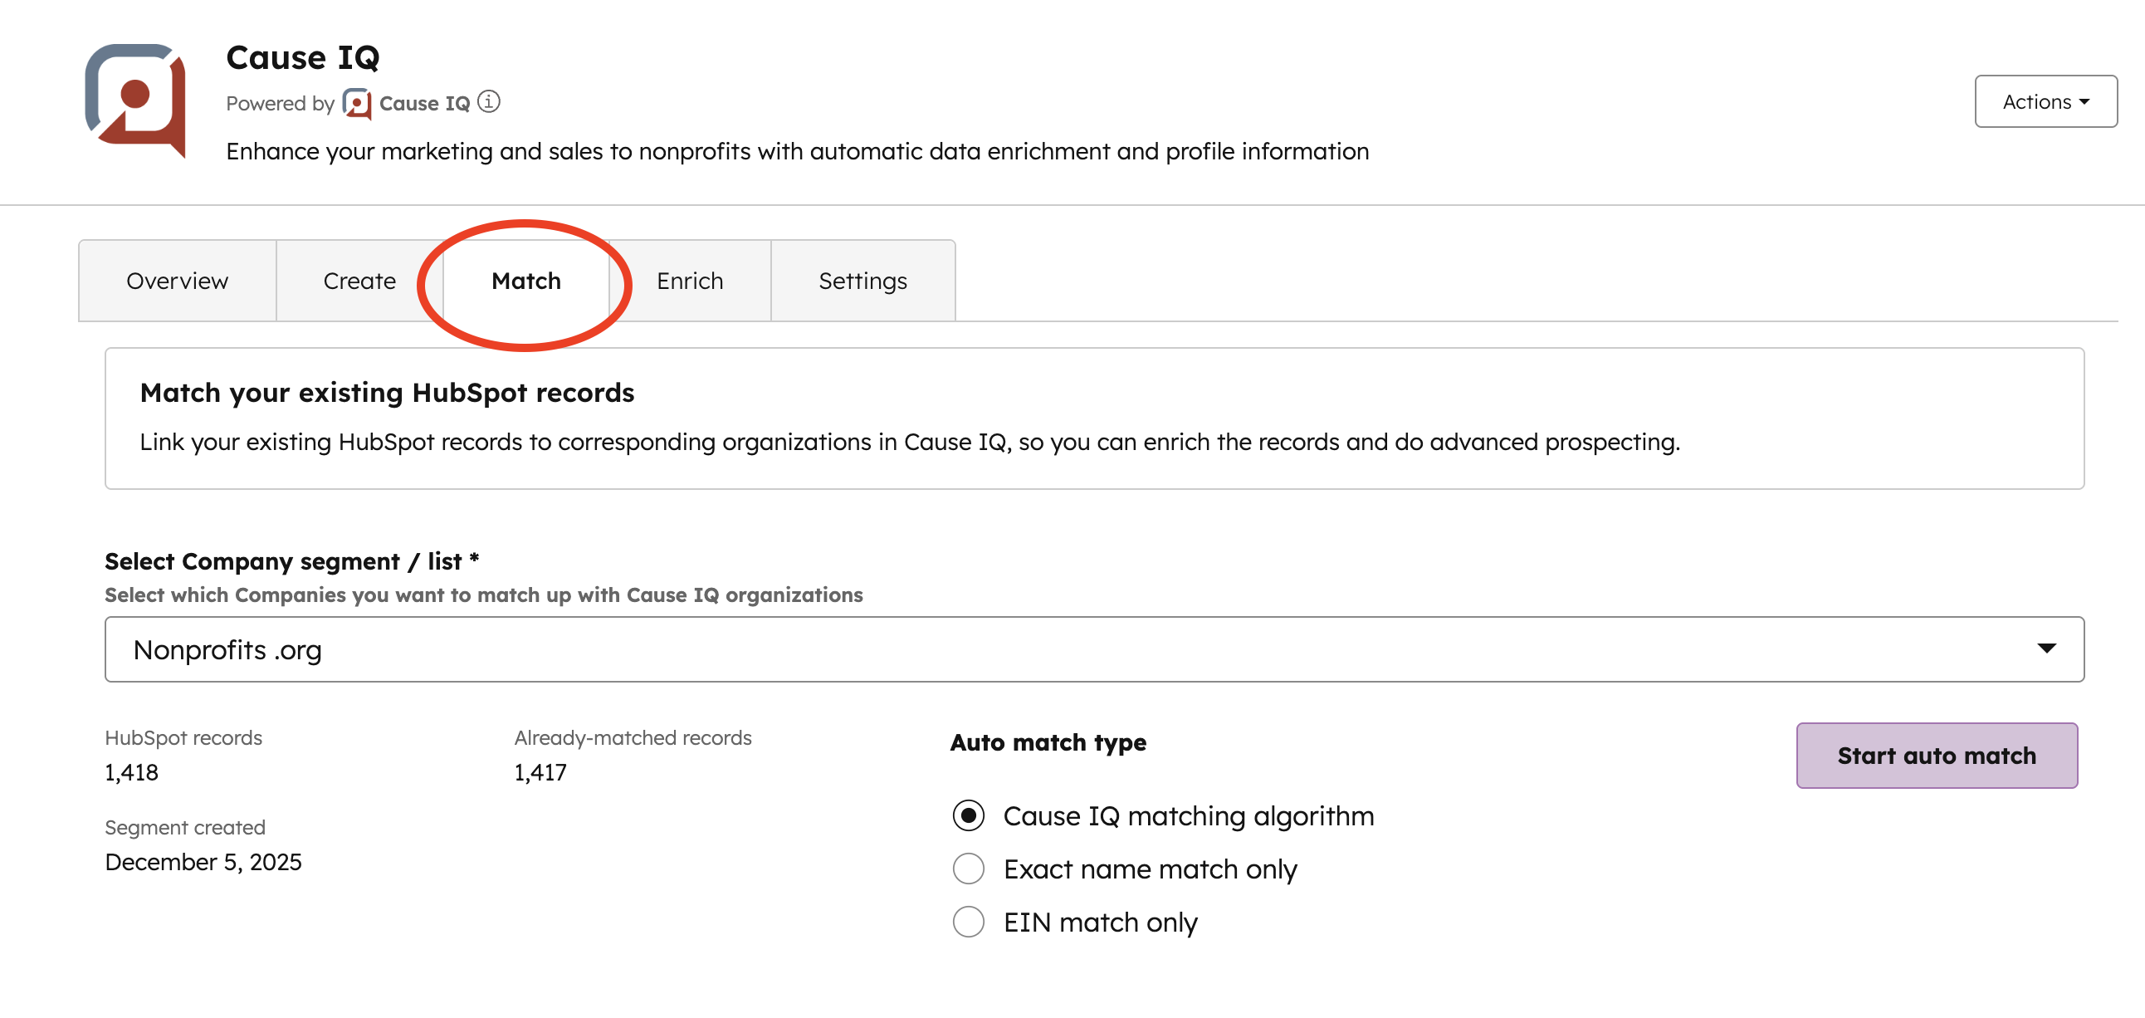Open the Enrich tab
Screen dimensions: 2145x1018
coord(690,281)
